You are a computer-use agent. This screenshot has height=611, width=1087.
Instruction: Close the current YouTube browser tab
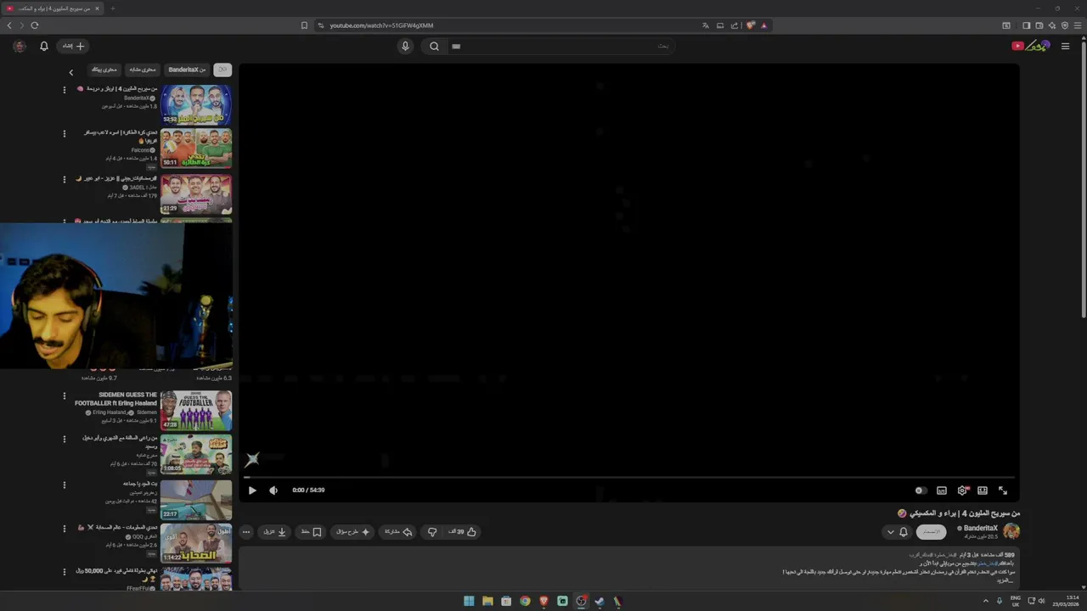click(97, 8)
